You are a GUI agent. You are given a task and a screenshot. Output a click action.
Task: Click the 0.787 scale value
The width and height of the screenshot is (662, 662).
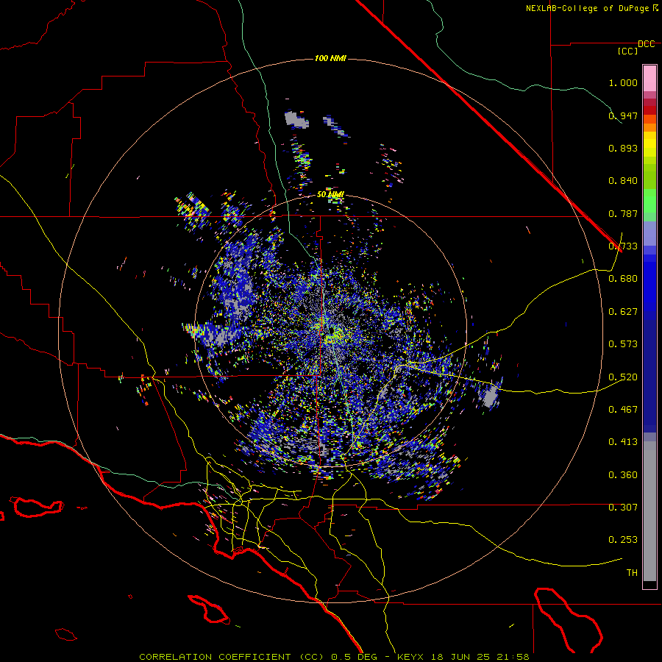[x=623, y=213]
